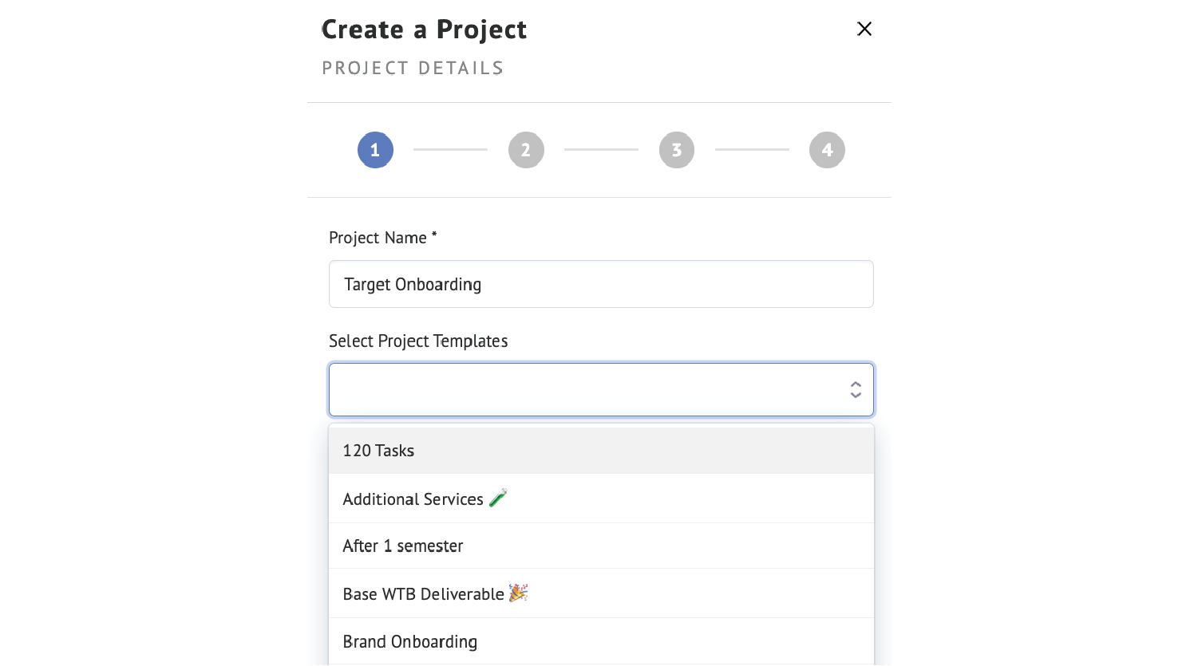
Task: Click the test tube emoji icon
Action: tap(498, 498)
